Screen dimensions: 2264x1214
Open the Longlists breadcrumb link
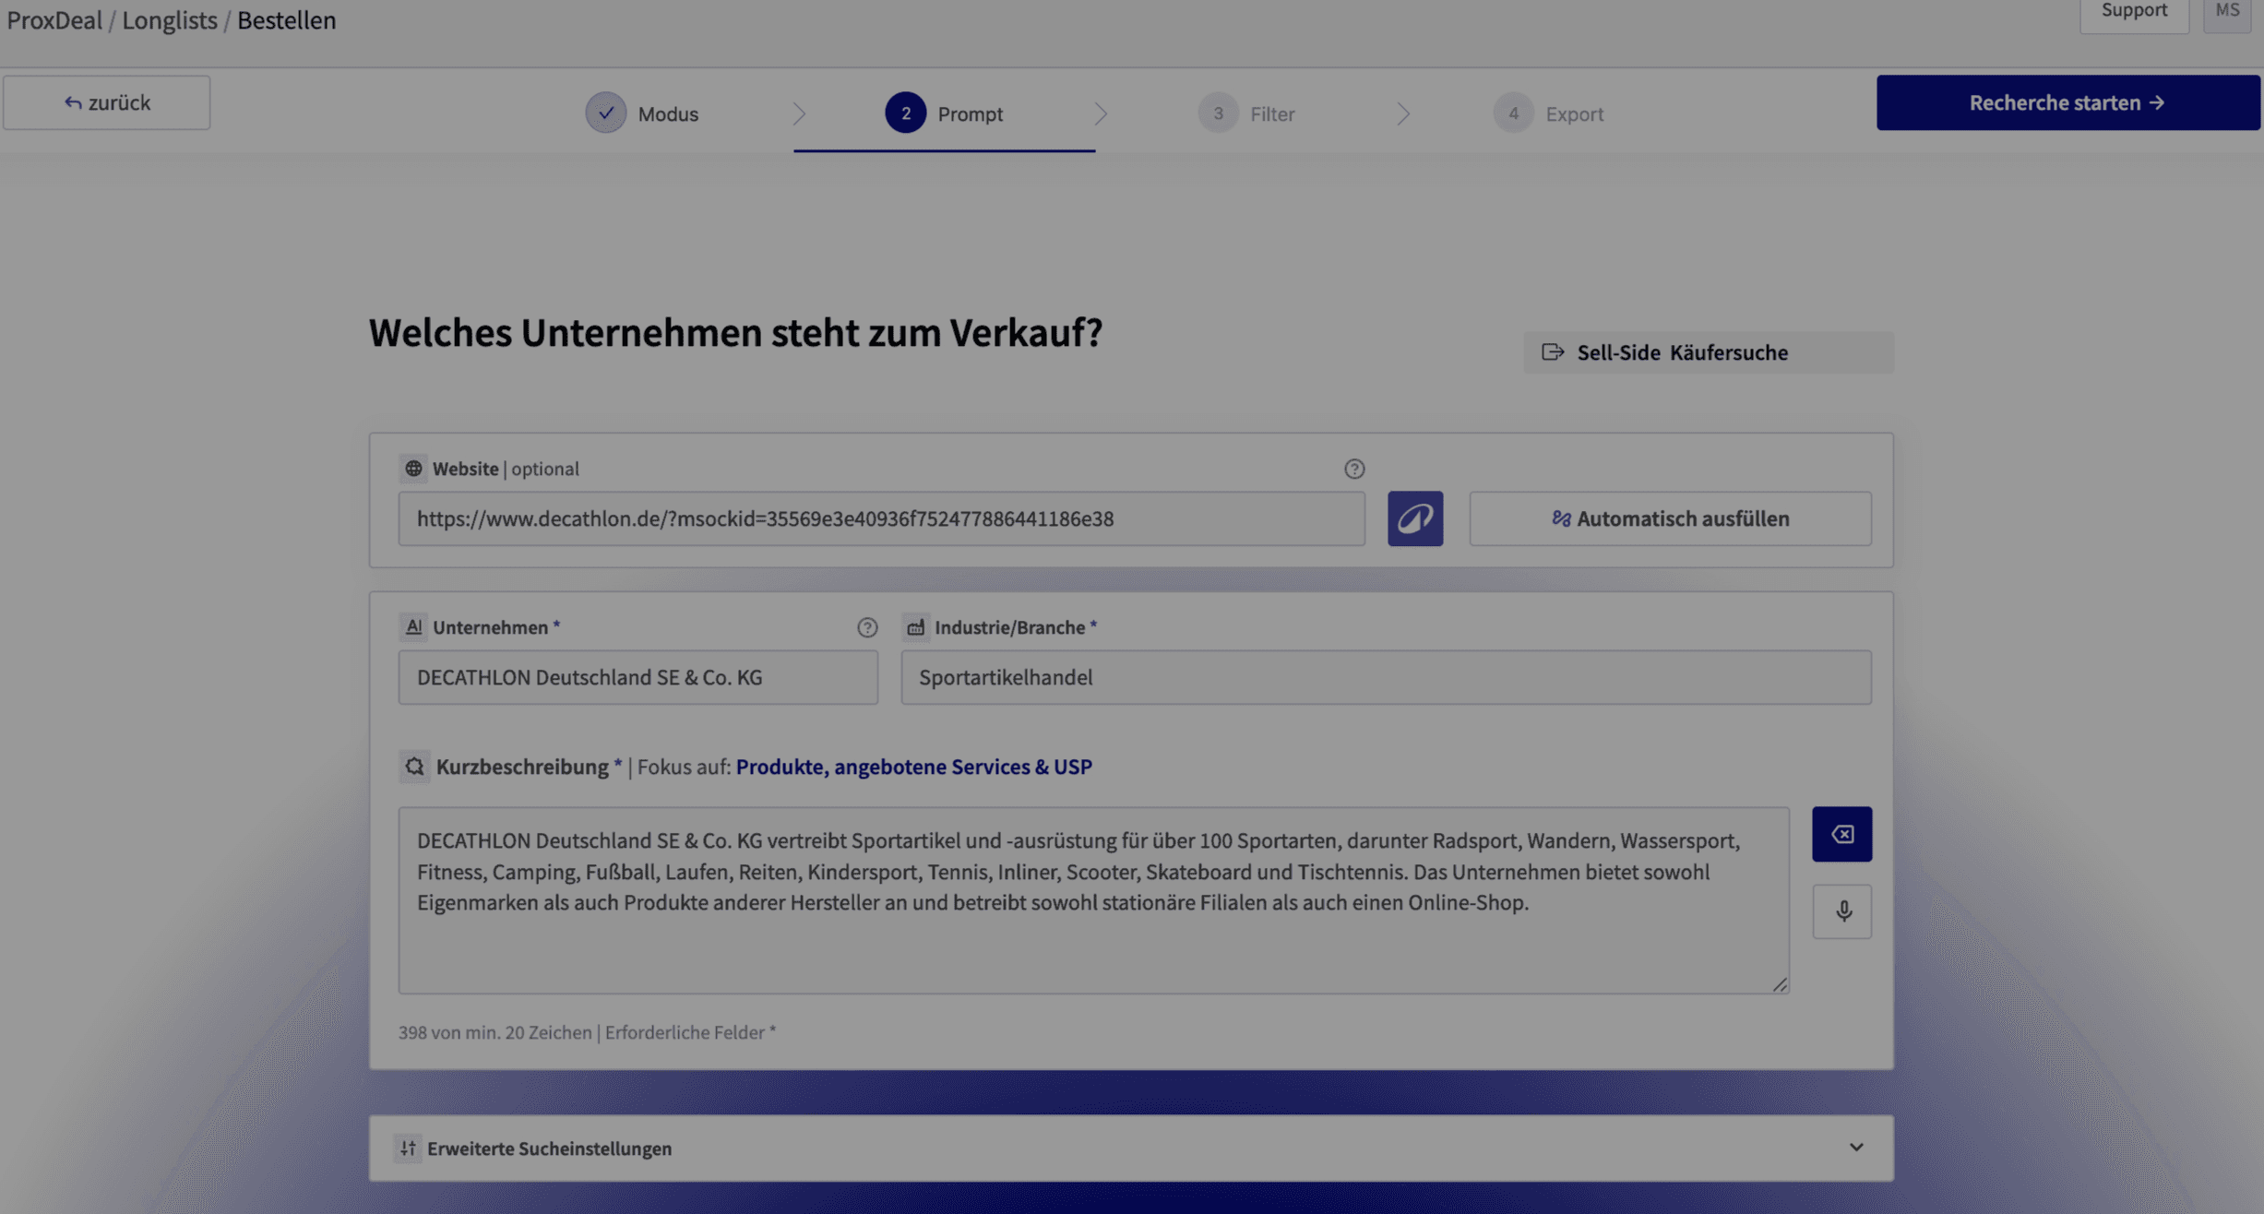click(170, 20)
